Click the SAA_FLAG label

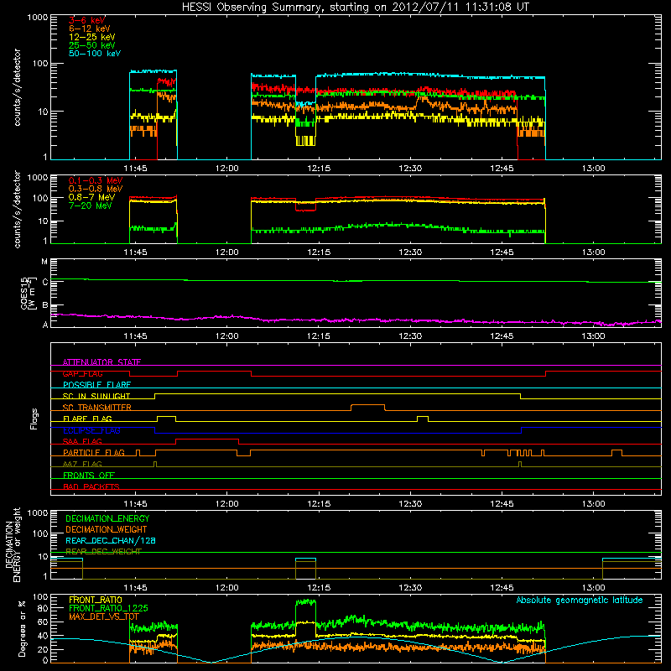tap(82, 441)
